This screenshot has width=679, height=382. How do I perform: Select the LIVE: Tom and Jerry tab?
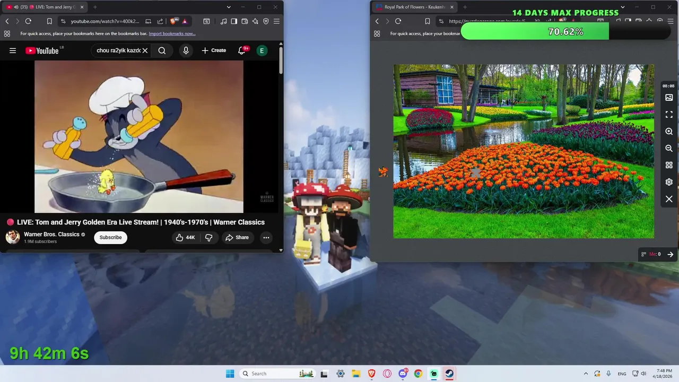(x=43, y=7)
